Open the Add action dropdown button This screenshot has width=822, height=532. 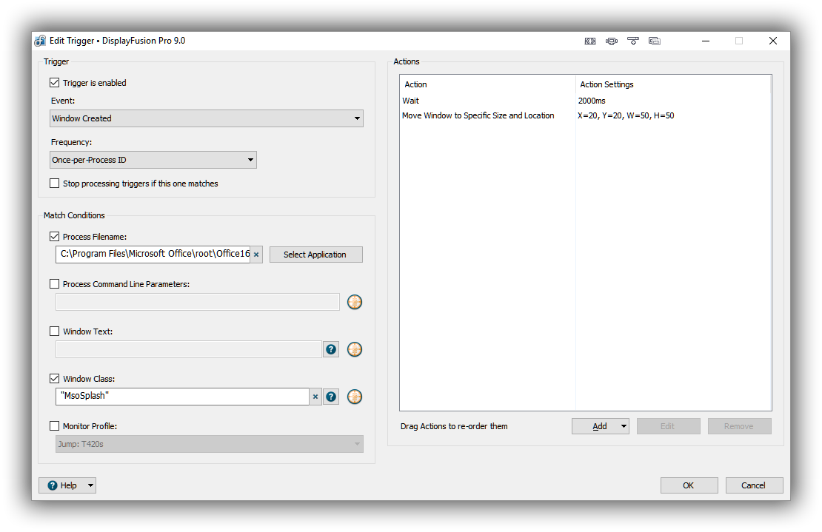pos(624,426)
